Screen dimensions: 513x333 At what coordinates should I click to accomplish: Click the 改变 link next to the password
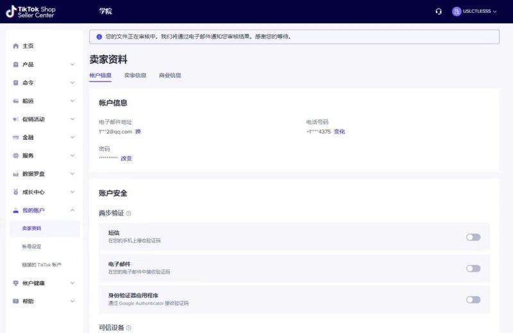[x=126, y=158]
